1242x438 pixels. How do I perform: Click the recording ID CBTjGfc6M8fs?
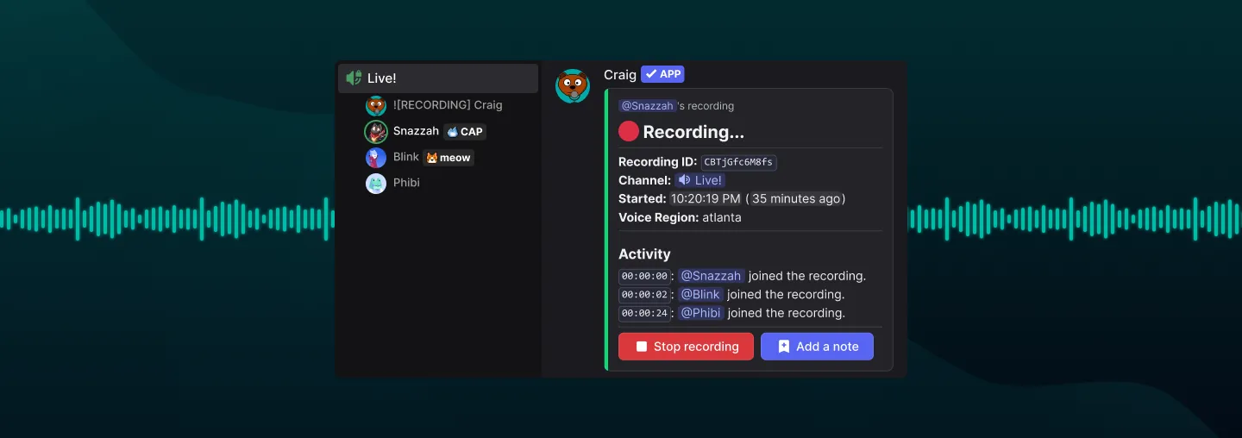(738, 162)
